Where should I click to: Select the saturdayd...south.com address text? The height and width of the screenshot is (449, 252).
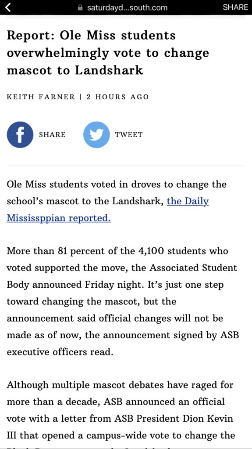127,7
